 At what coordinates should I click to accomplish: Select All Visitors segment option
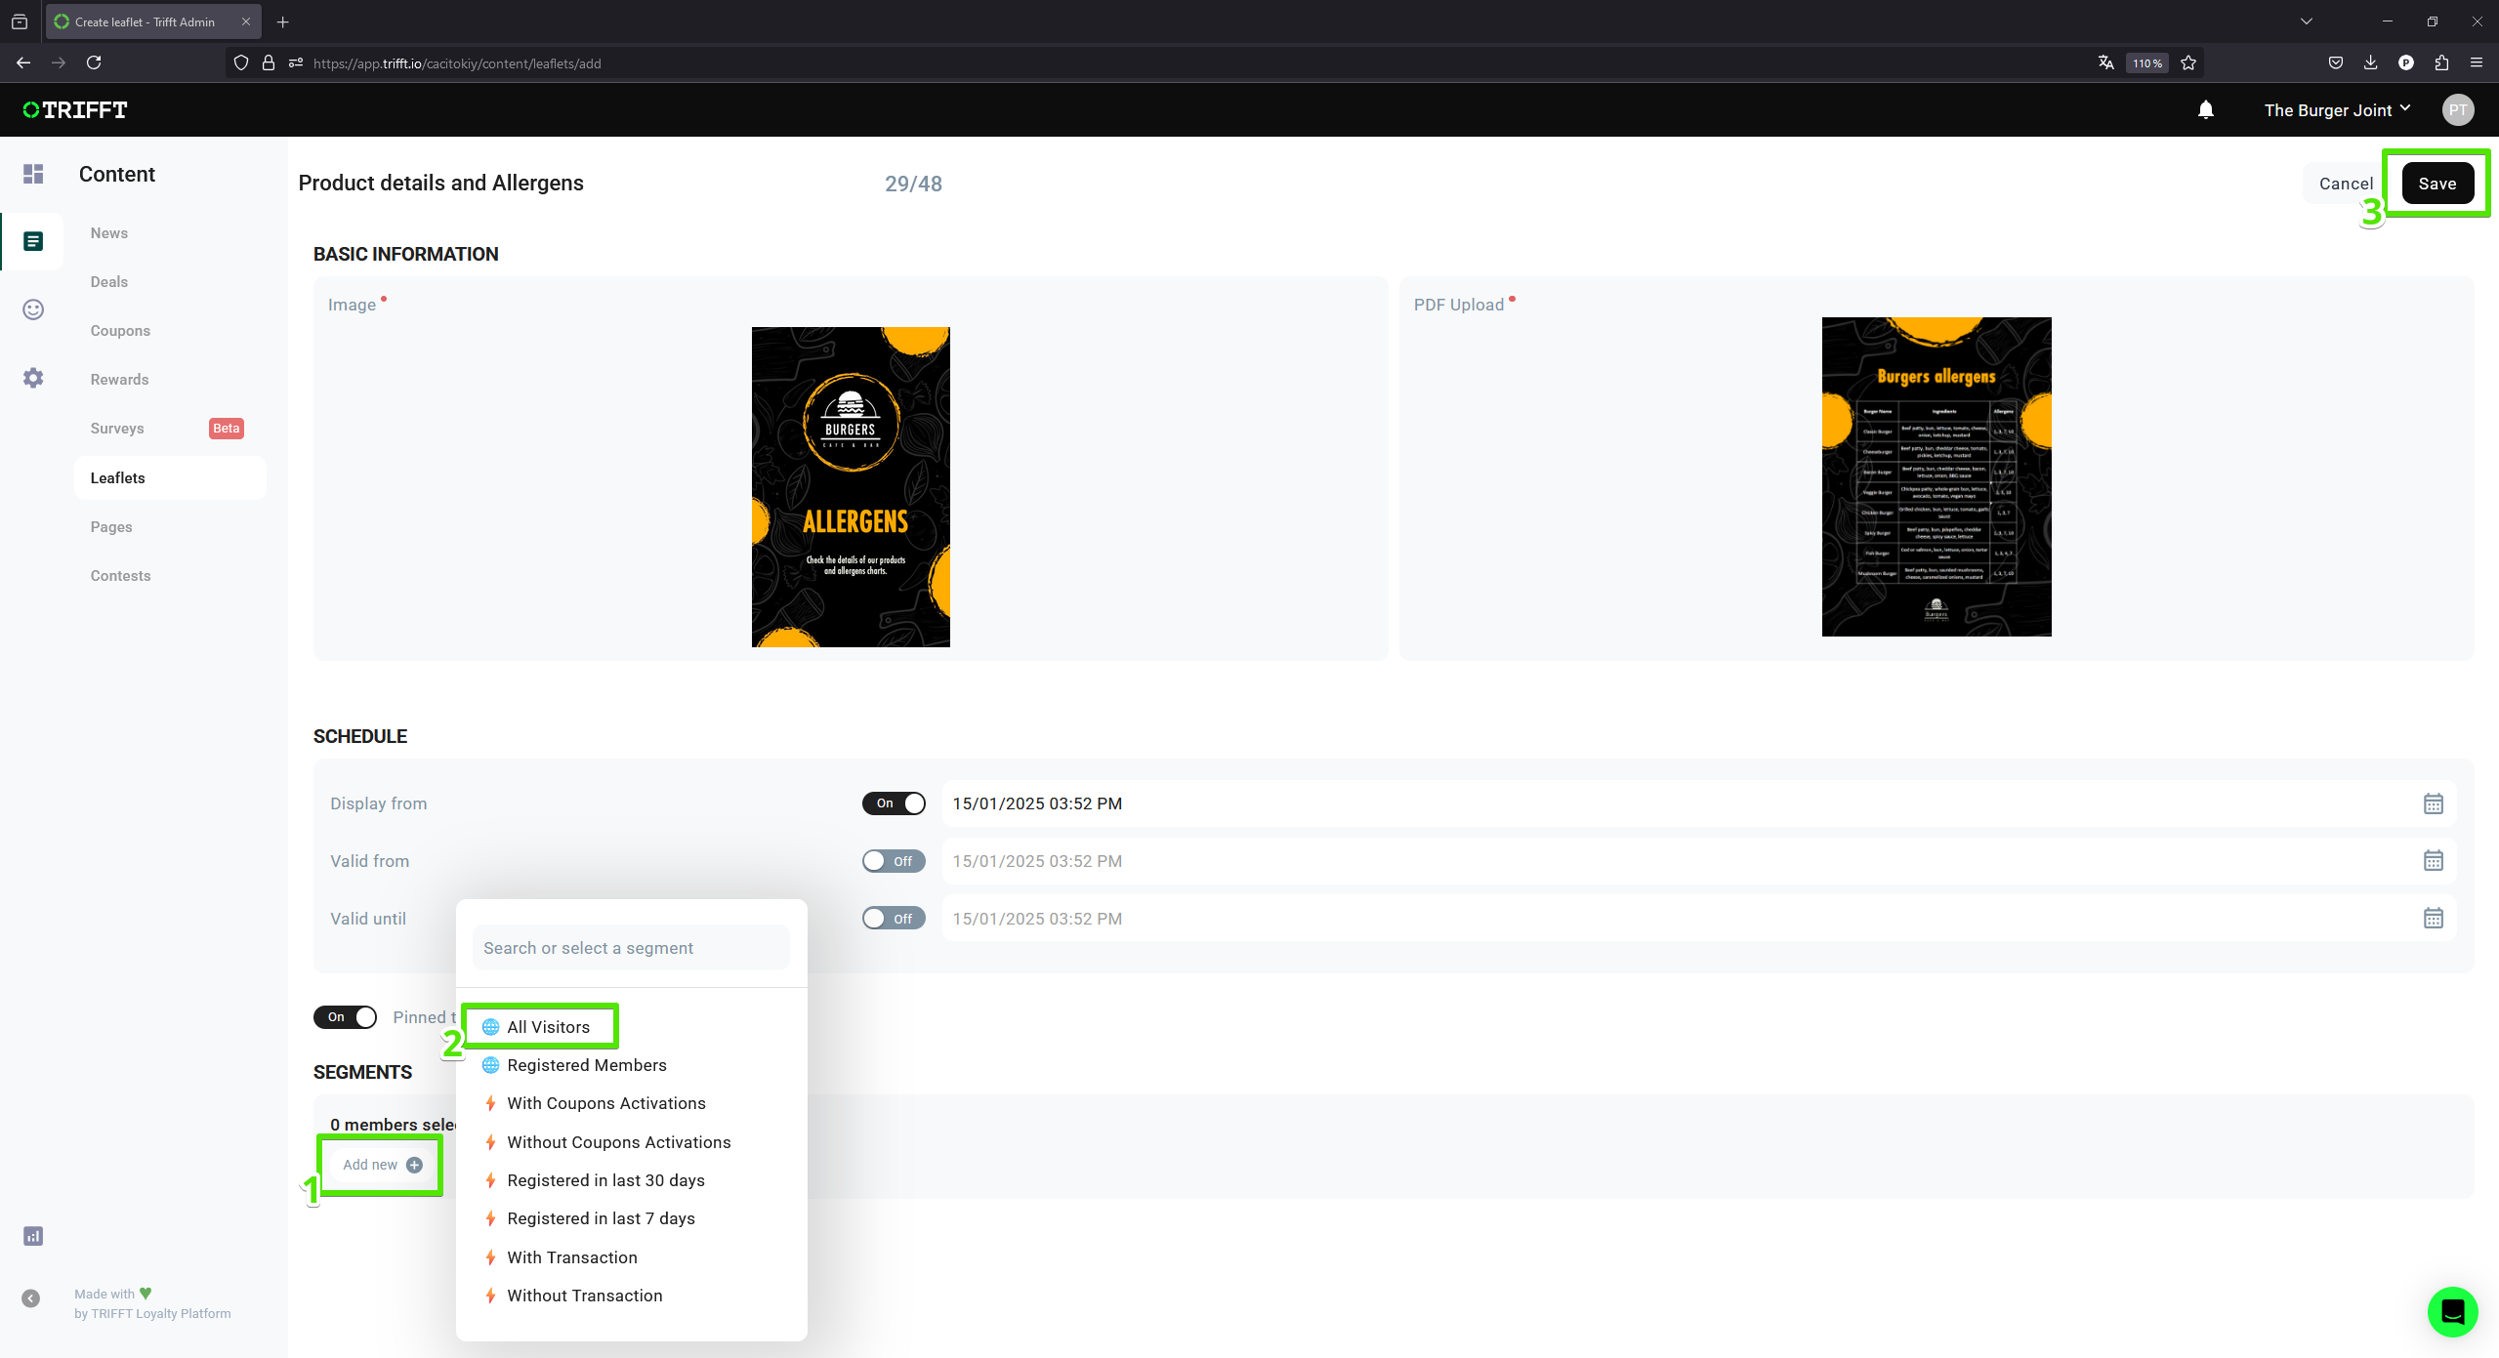coord(547,1025)
